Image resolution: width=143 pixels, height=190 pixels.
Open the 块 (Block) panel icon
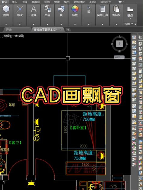[x=61, y=9]
